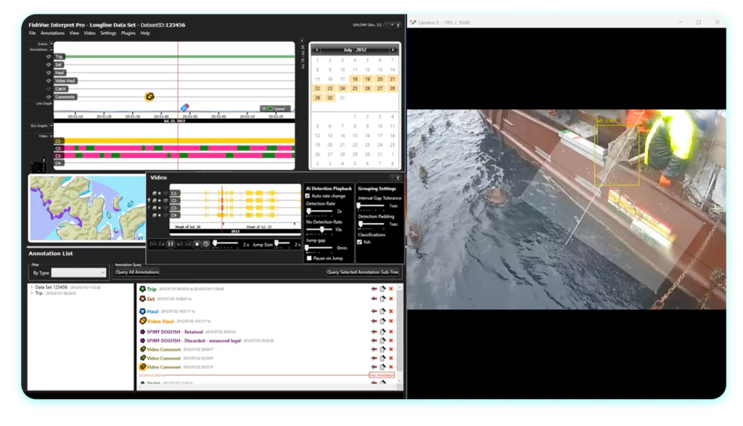This screenshot has width=743, height=426.
Task: Toggle visibility of the Haul annotation row
Action: [49, 72]
